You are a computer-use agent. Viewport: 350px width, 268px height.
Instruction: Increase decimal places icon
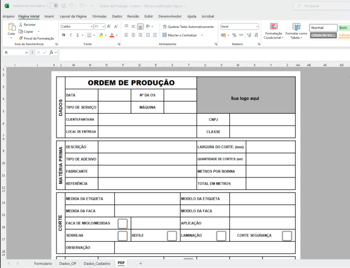pos(249,35)
